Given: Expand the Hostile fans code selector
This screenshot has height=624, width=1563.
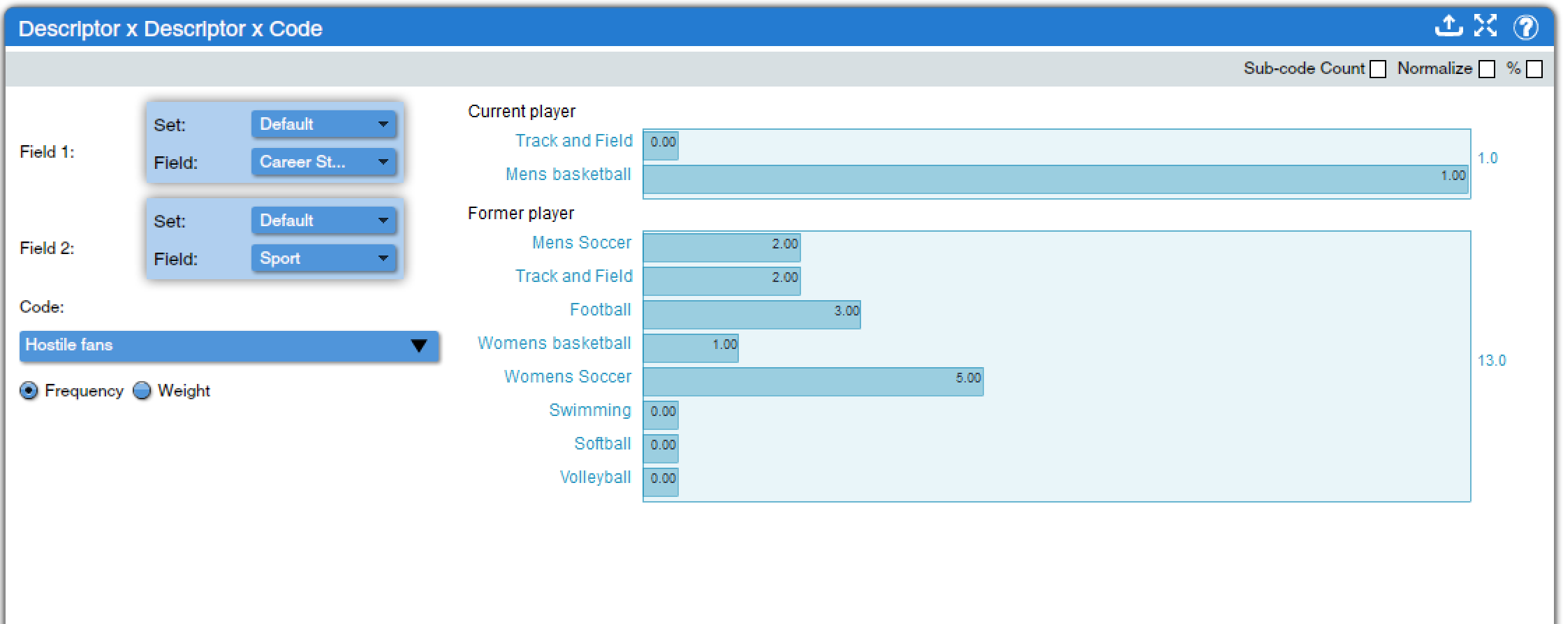Looking at the screenshot, I should click(x=228, y=346).
